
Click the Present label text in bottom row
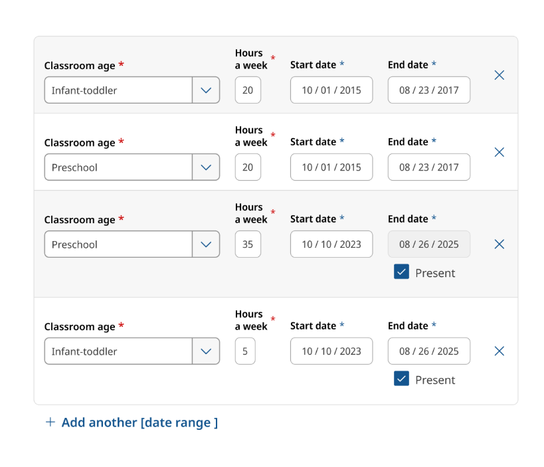tap(435, 379)
